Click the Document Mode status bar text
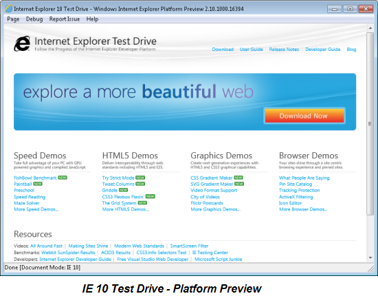 point(43,268)
